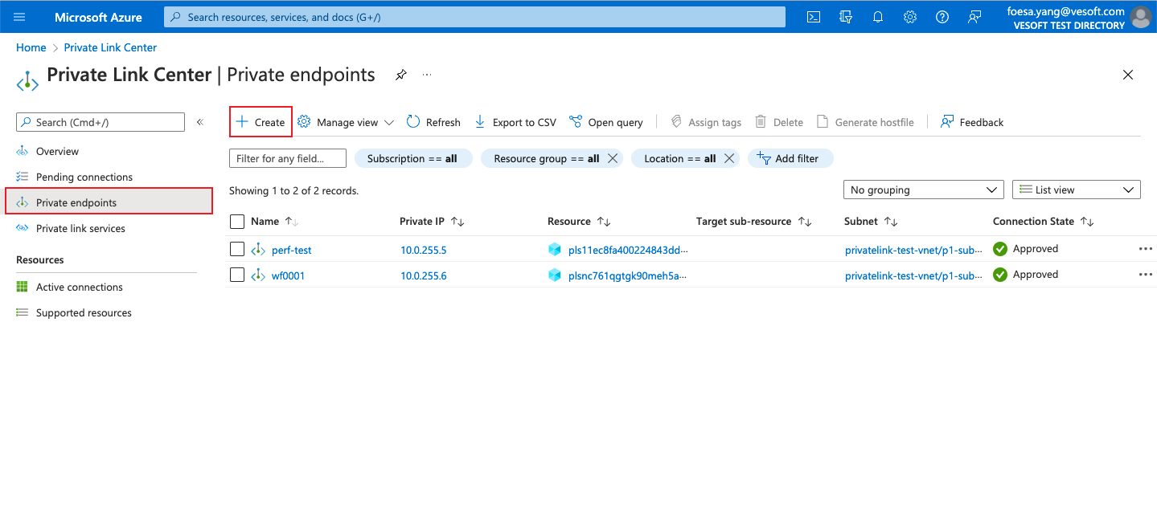Focus the global search resources box
The width and height of the screenshot is (1157, 522).
click(474, 17)
